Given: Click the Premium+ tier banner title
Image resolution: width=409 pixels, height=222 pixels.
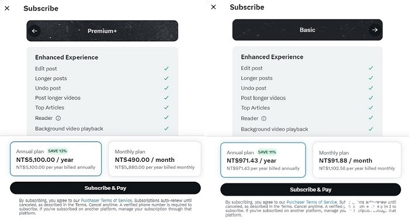Looking at the screenshot, I should pyautogui.click(x=102, y=31).
